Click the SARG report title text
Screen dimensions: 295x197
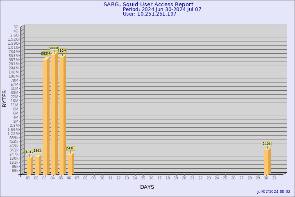(x=148, y=5)
